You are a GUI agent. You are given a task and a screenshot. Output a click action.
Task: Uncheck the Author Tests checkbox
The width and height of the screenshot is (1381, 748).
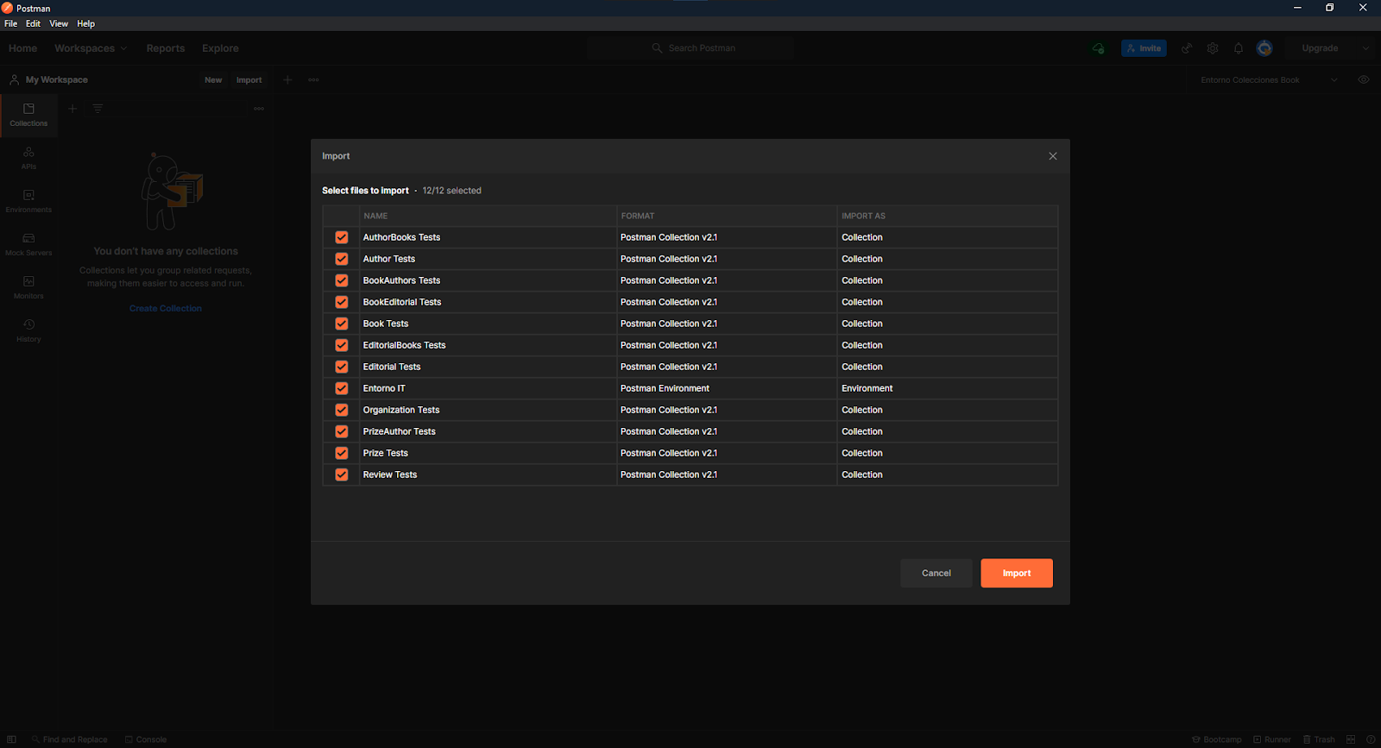click(x=342, y=259)
